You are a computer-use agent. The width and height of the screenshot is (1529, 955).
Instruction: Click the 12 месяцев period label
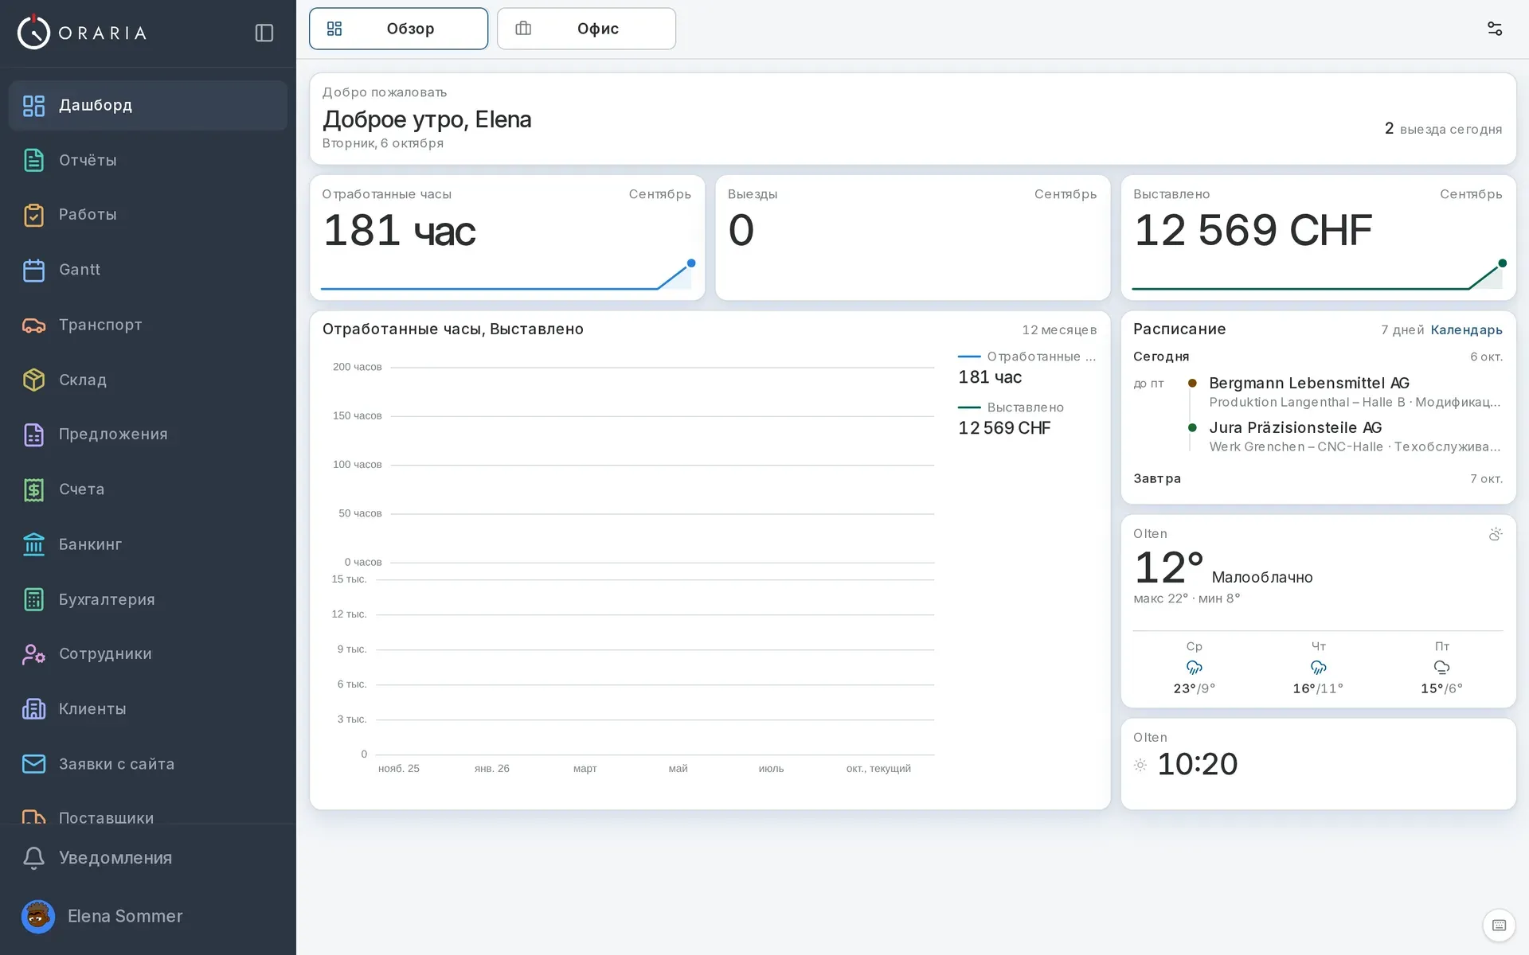(1059, 329)
